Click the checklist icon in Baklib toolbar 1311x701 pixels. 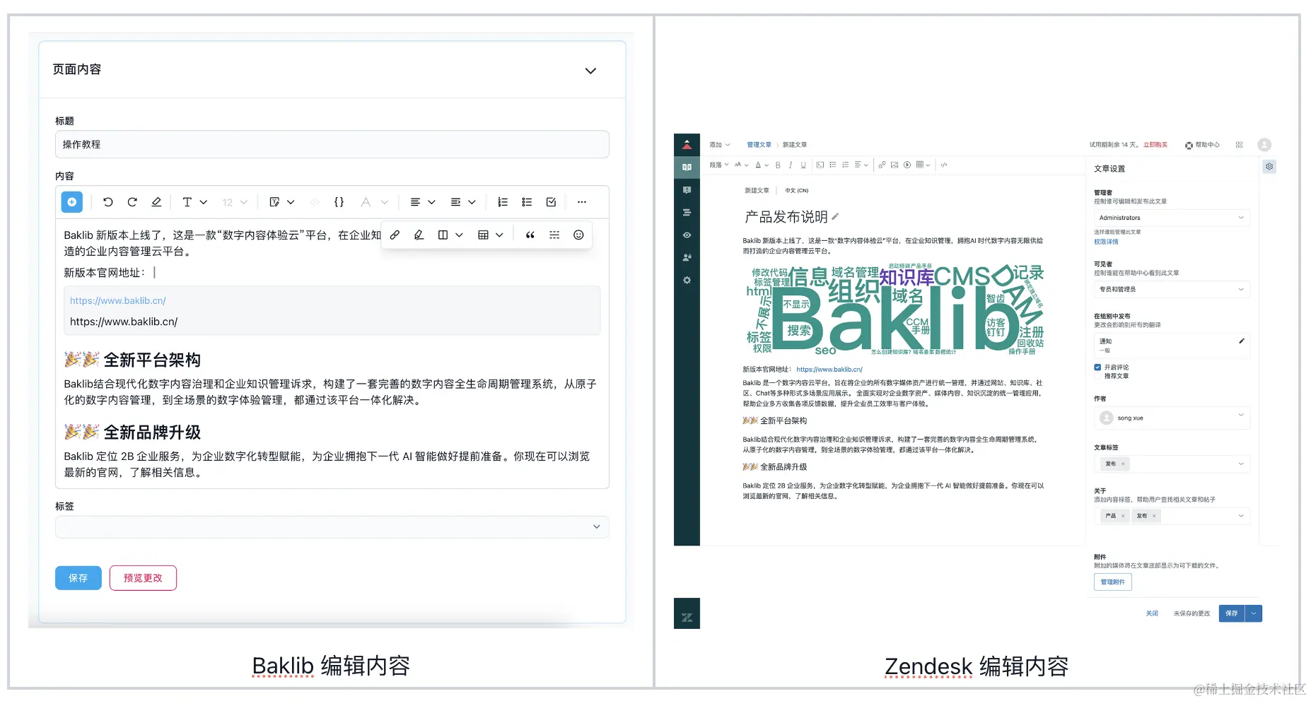551,202
